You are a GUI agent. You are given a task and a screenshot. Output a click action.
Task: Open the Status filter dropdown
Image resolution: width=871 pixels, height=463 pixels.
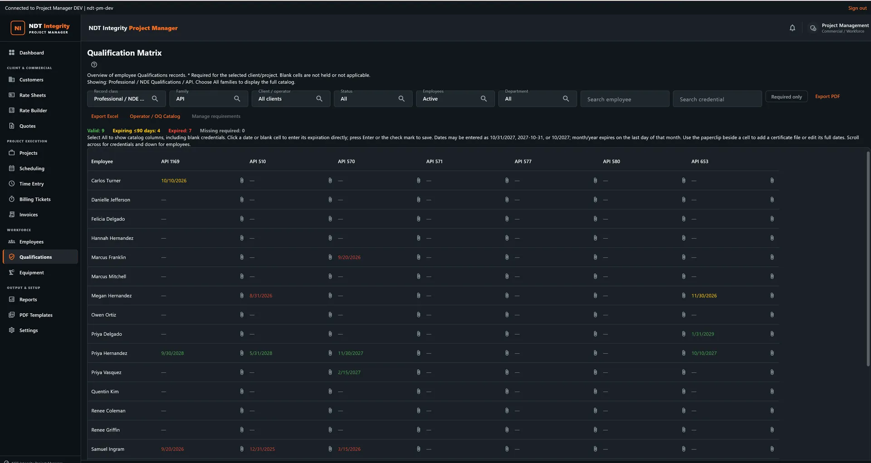(x=373, y=98)
